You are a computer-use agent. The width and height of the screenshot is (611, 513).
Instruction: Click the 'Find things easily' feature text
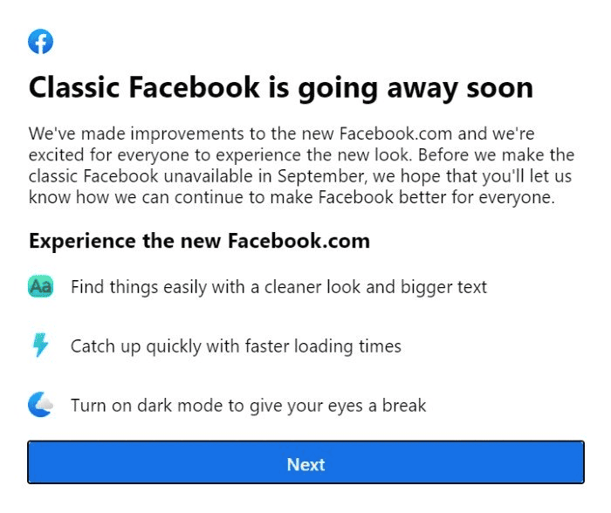(x=278, y=286)
